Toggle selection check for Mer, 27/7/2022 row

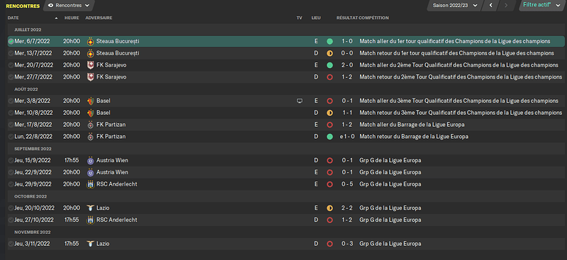point(11,77)
